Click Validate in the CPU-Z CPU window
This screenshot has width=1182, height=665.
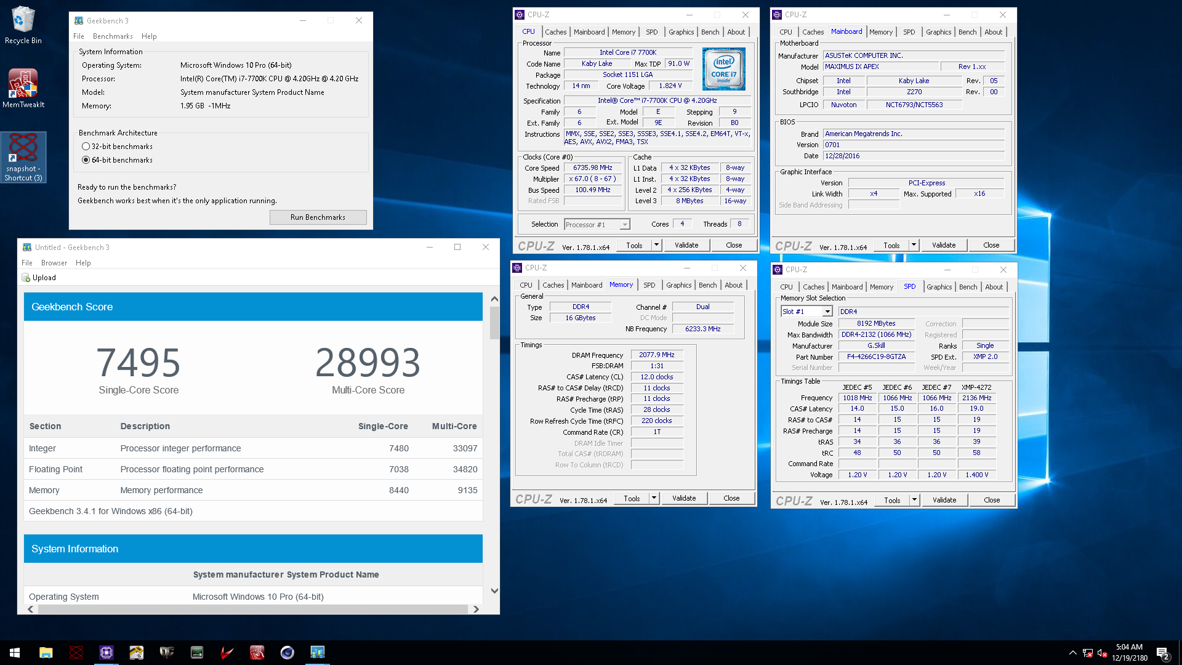[686, 245]
